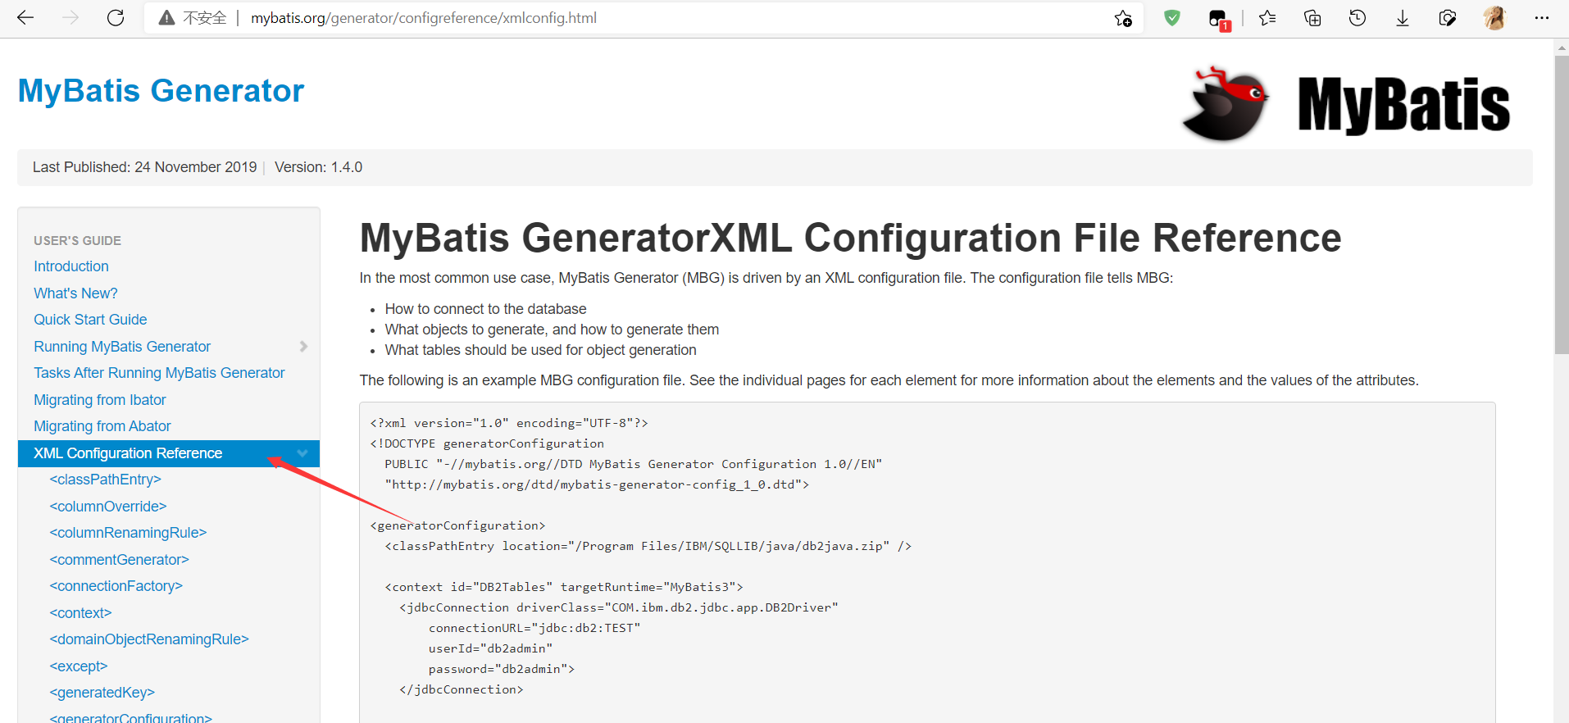1569x723 pixels.
Task: Open the browser essentials icon
Action: click(1448, 17)
